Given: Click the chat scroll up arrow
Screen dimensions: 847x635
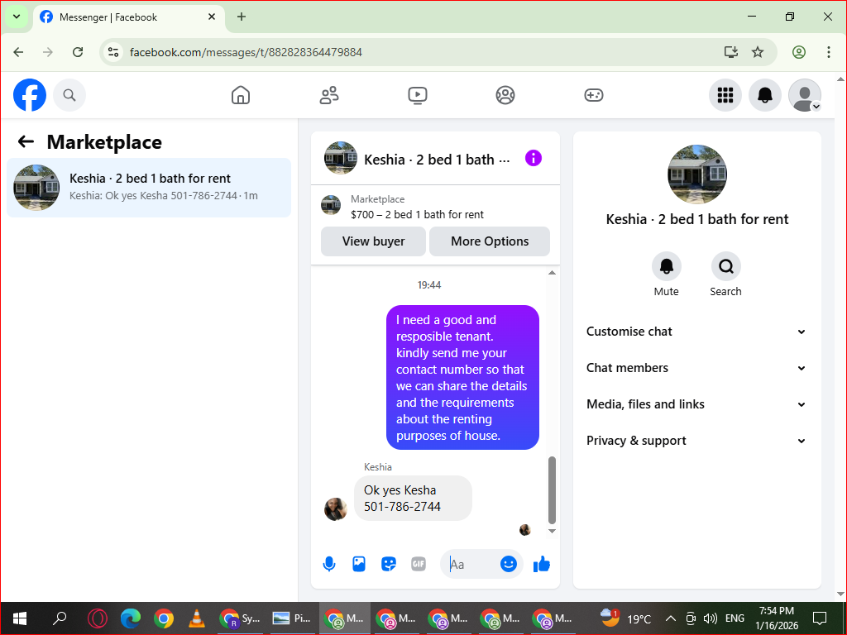Looking at the screenshot, I should [x=552, y=273].
